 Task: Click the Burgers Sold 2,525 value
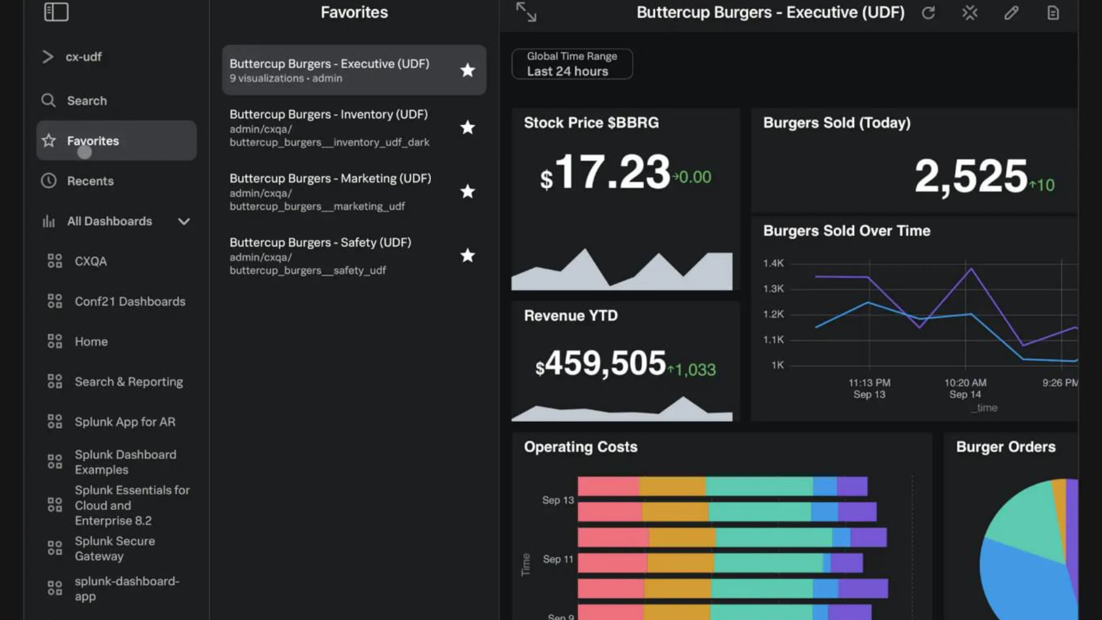(x=971, y=176)
